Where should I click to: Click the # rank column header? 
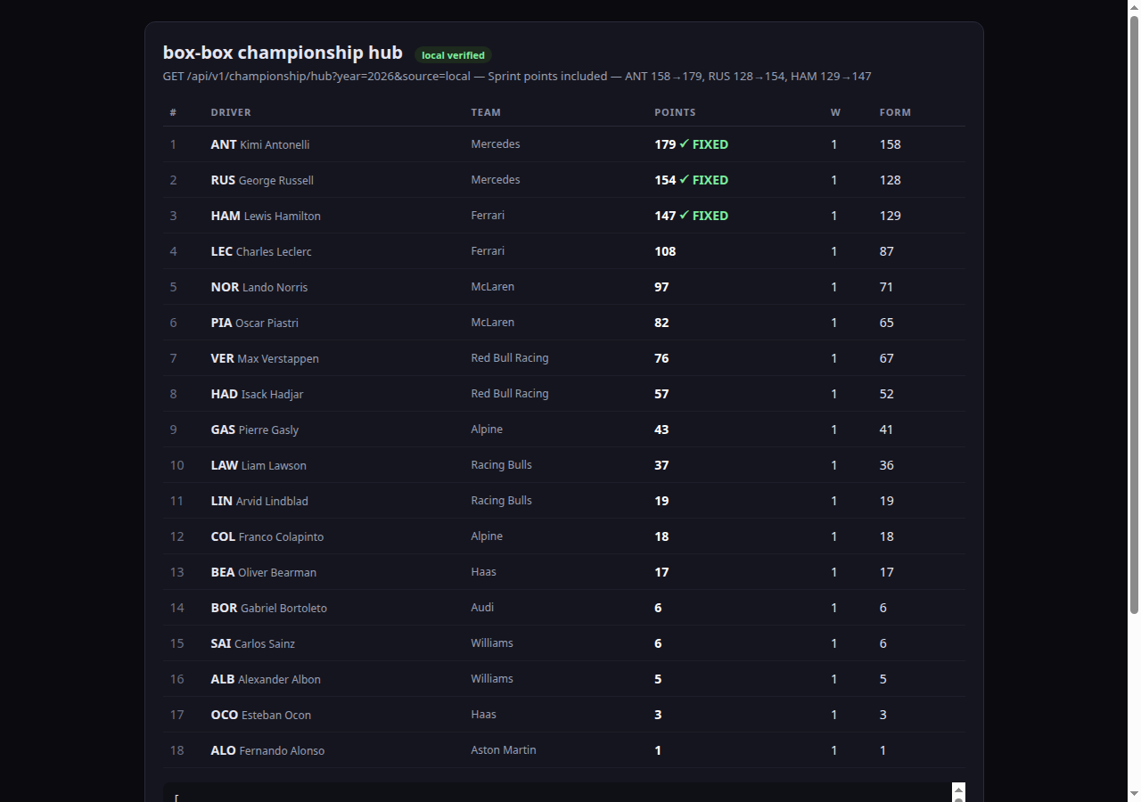[173, 112]
